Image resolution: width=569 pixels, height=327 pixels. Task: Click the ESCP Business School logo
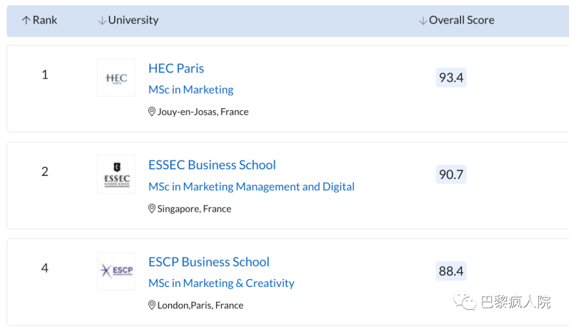[x=116, y=271]
